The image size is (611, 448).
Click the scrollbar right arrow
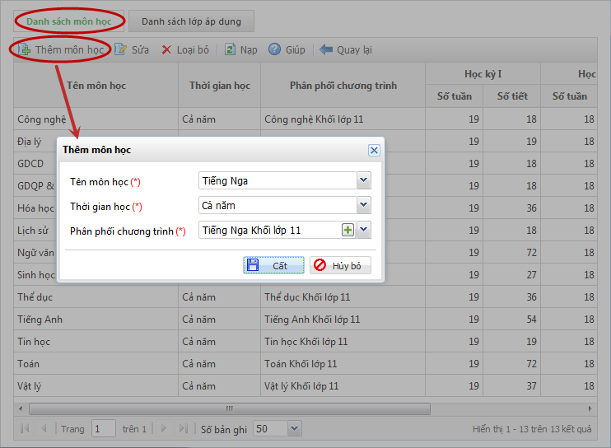click(590, 408)
